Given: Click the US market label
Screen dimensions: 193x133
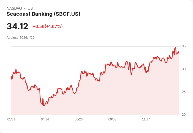Looking at the screenshot, I should click(x=30, y=8).
